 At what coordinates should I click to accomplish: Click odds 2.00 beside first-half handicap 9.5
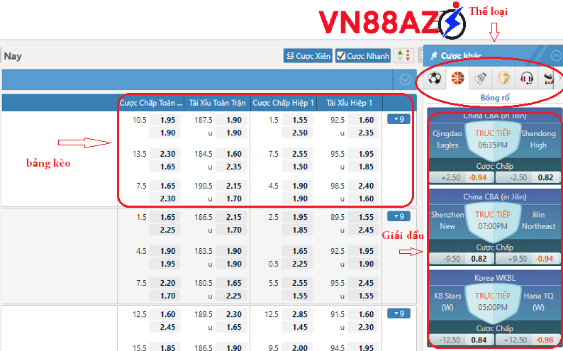click(297, 347)
